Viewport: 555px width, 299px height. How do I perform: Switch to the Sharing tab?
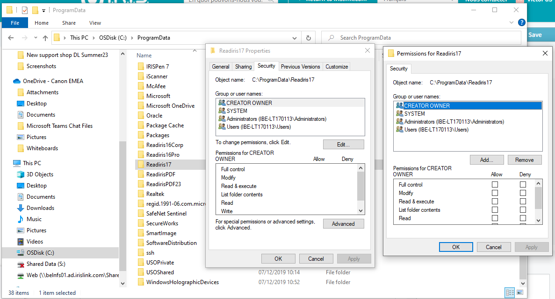coord(244,67)
